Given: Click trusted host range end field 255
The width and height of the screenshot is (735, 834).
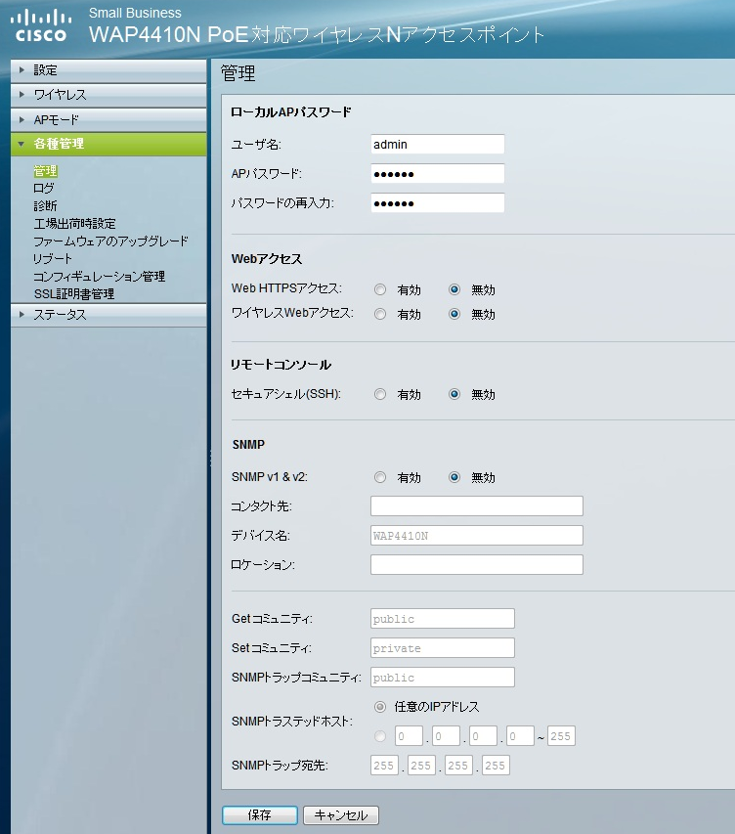Looking at the screenshot, I should 561,736.
